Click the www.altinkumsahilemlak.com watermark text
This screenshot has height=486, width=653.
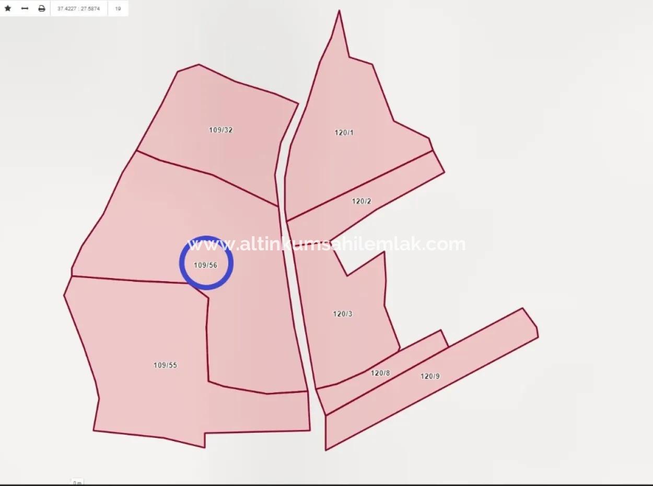coord(324,244)
